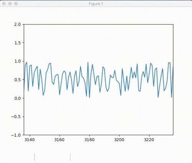The image size is (192, 163).
Task: Click the 0.0 y-axis tick label
Action: (18, 98)
